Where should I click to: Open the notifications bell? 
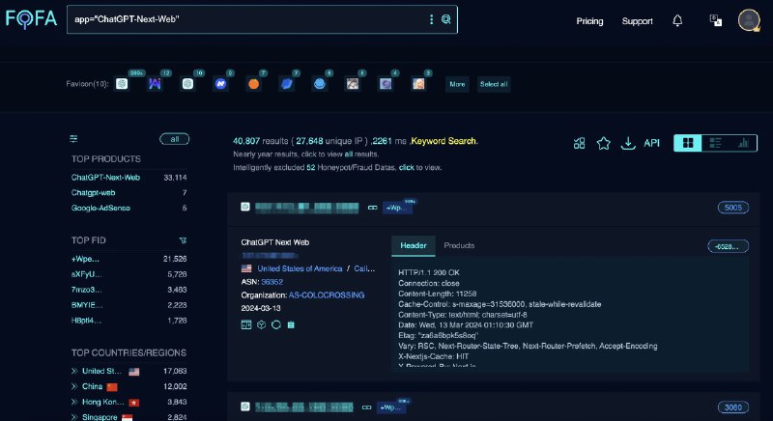(677, 20)
